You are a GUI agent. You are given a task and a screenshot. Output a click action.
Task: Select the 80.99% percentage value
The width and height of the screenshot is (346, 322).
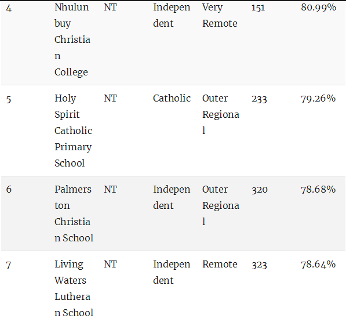click(x=318, y=8)
